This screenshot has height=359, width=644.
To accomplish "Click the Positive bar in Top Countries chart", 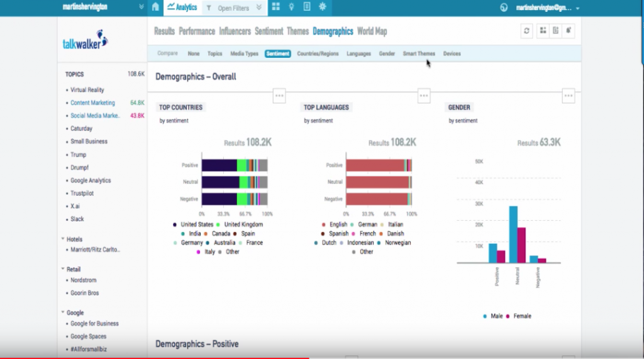I will click(235, 165).
